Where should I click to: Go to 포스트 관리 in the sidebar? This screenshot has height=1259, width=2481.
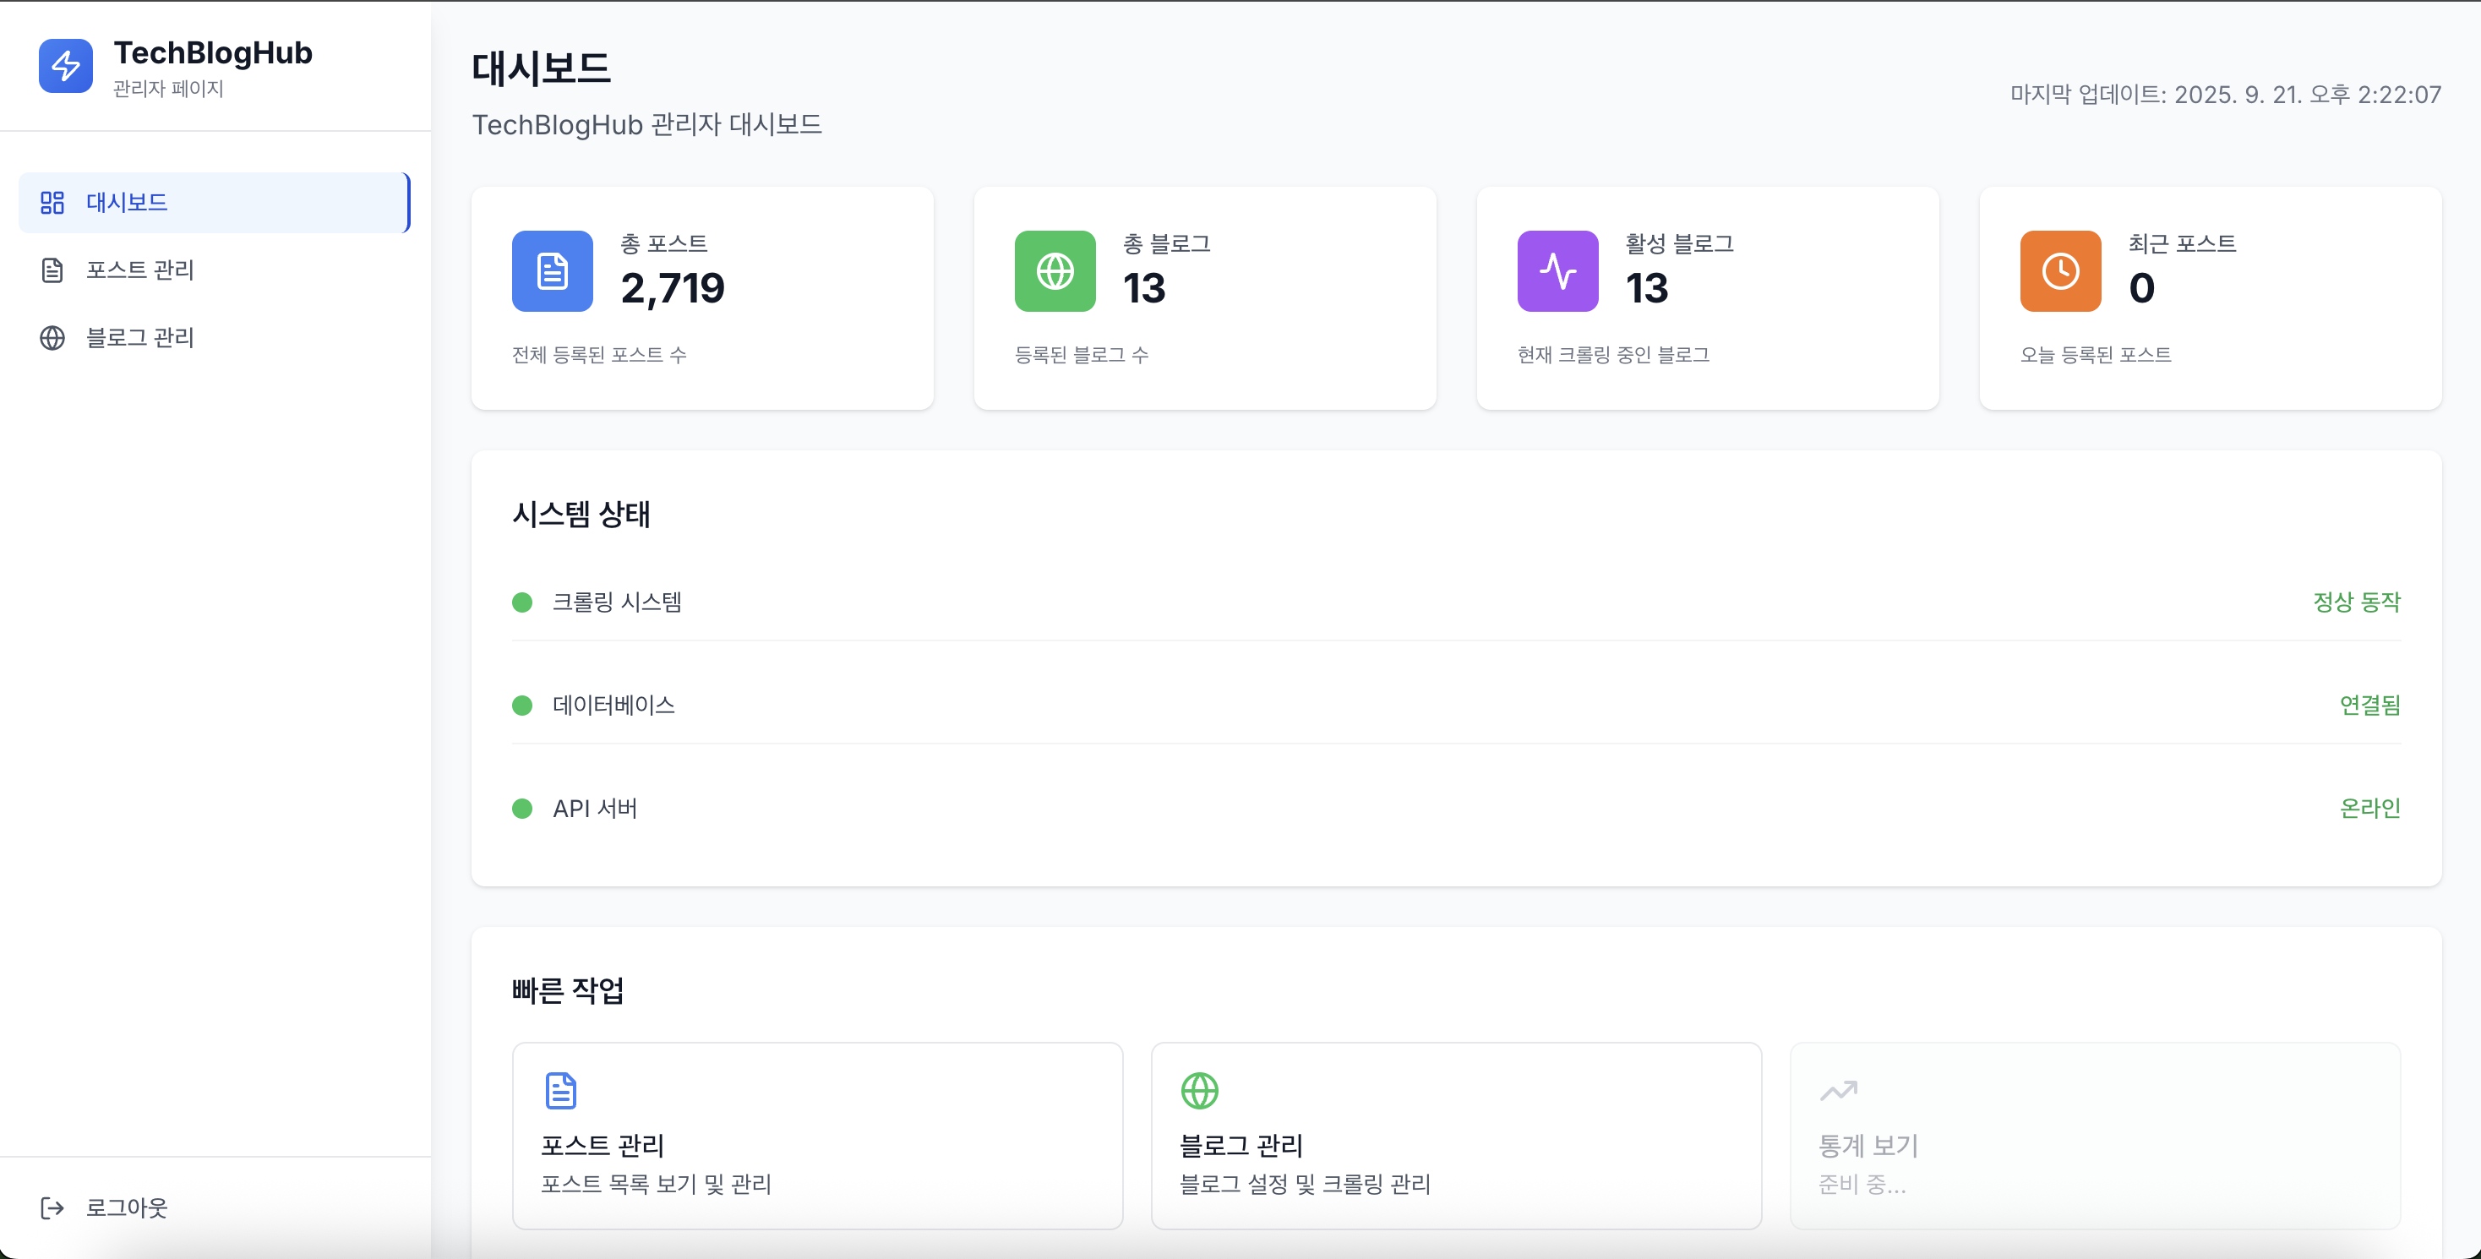point(214,270)
